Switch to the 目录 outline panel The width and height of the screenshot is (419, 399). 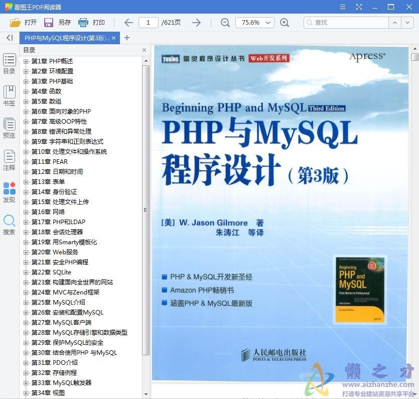10,64
